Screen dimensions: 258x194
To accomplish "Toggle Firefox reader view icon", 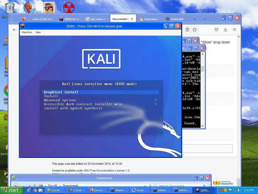I will click(x=187, y=30).
